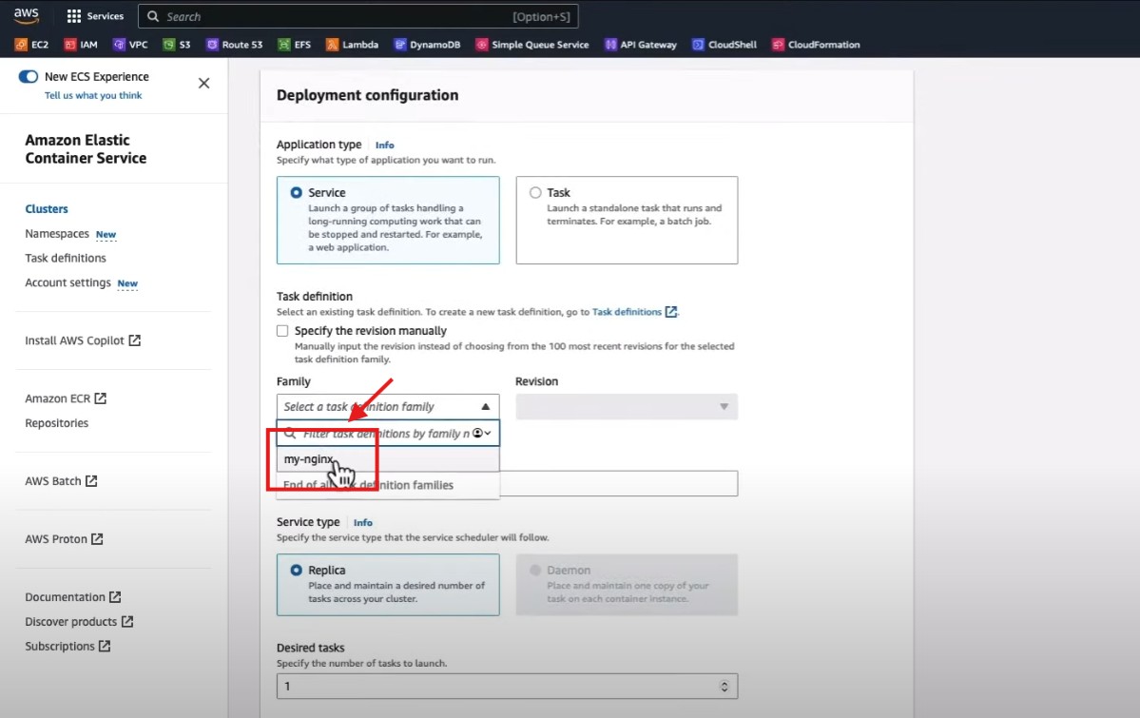Open CloudFormation from the favorites bar
The height and width of the screenshot is (718, 1140).
(x=816, y=45)
